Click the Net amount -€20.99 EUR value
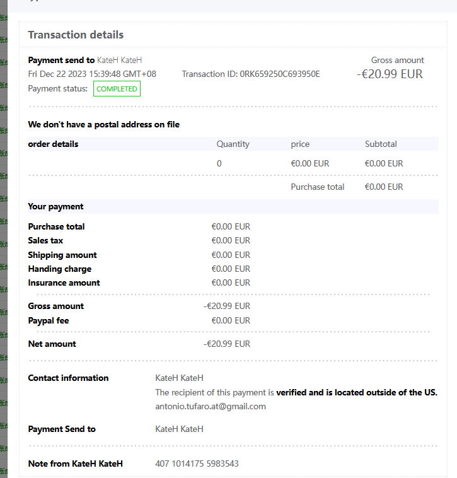Screen dimensions: 457x478 [227, 344]
